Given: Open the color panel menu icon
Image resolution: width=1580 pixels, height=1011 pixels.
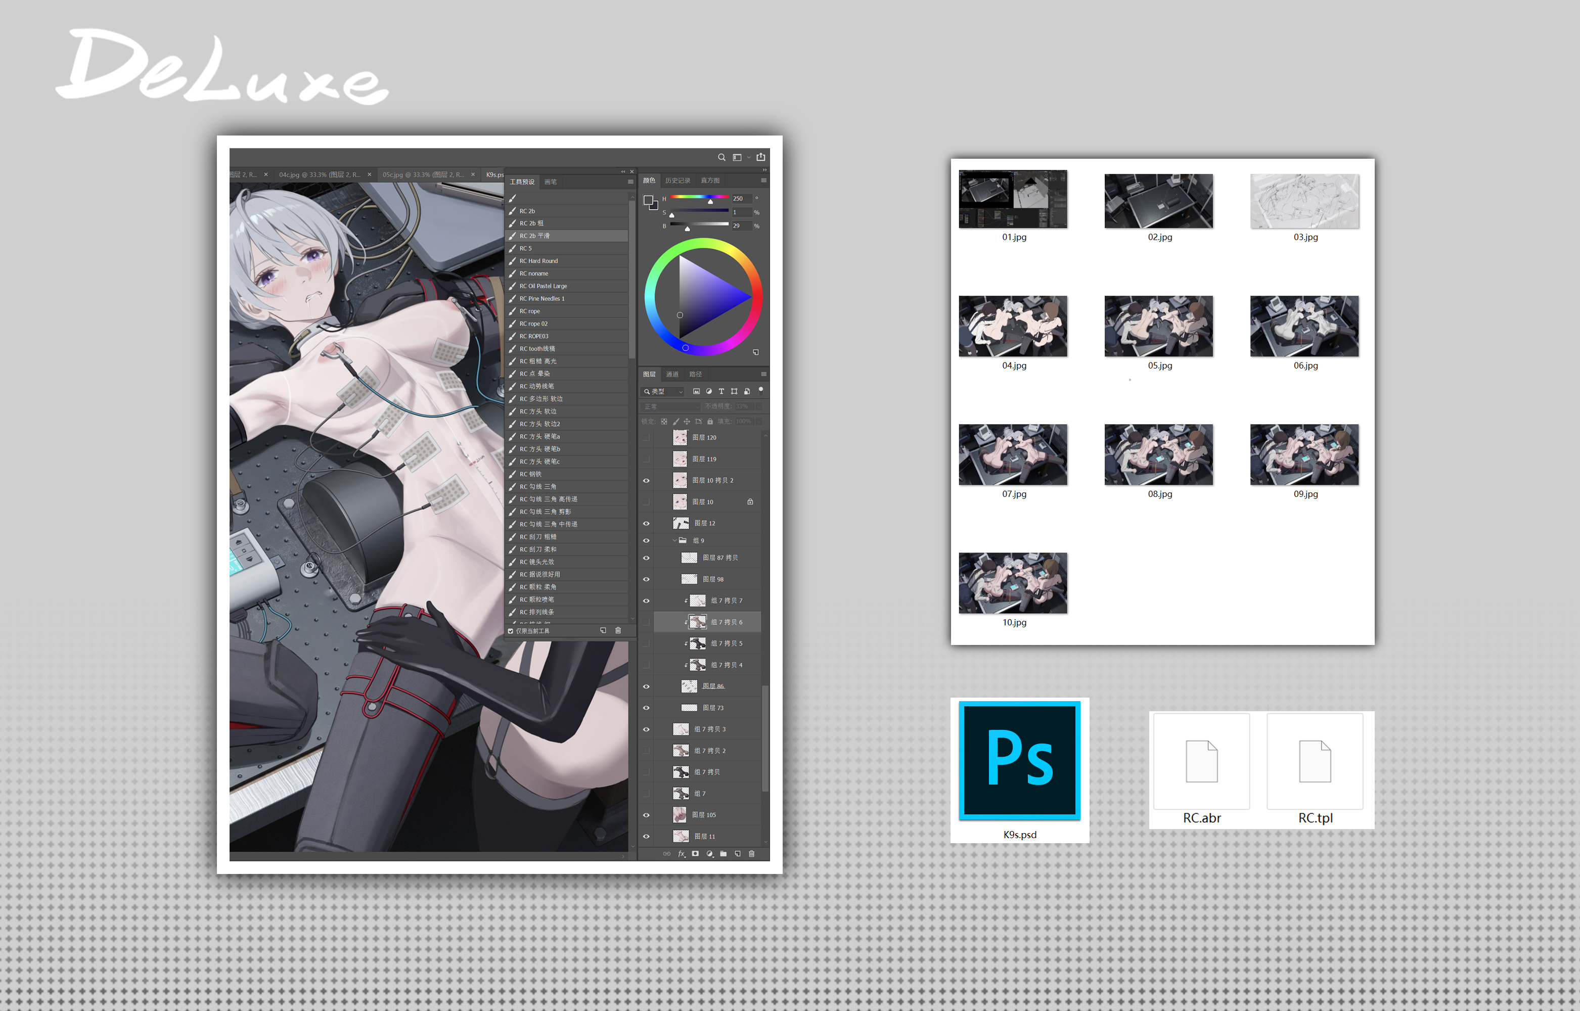Looking at the screenshot, I should pyautogui.click(x=763, y=180).
